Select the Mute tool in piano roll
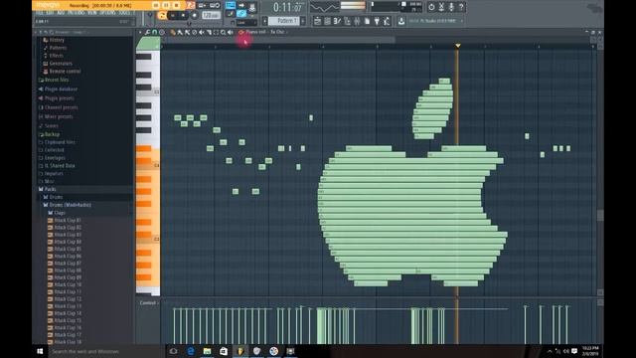Screen dimensions: 636x358 click(x=202, y=32)
